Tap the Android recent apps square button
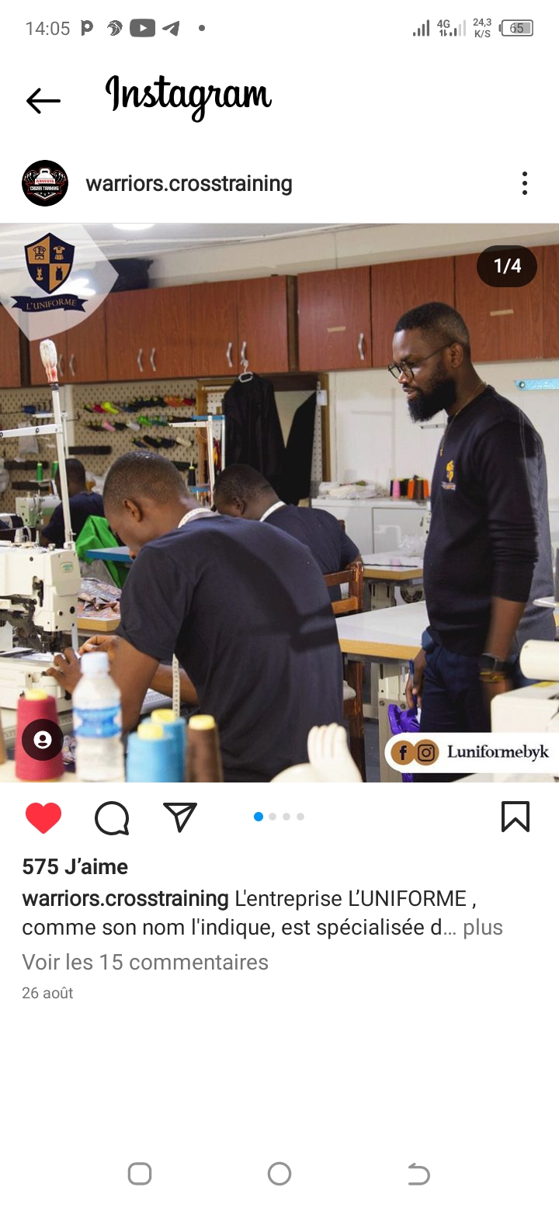 140,1174
